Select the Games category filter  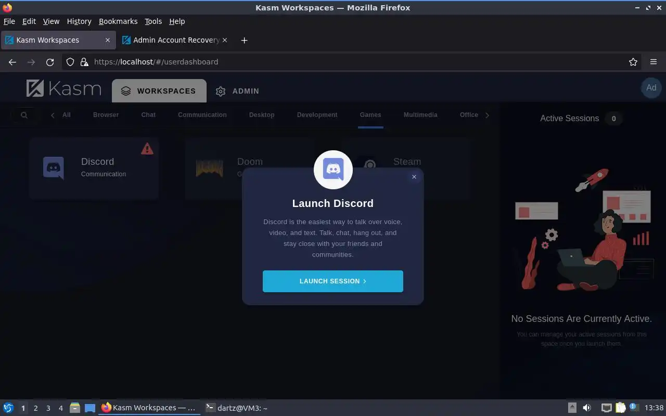point(370,115)
